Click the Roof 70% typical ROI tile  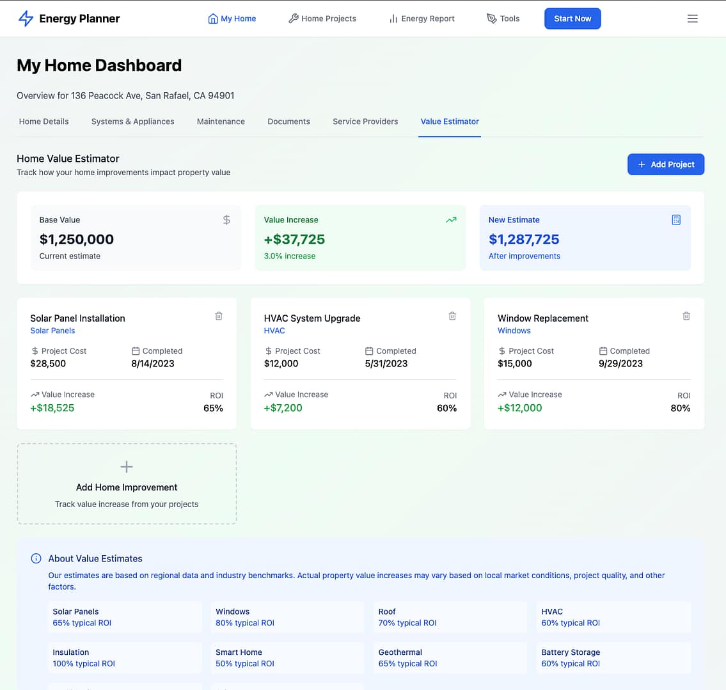coord(450,617)
